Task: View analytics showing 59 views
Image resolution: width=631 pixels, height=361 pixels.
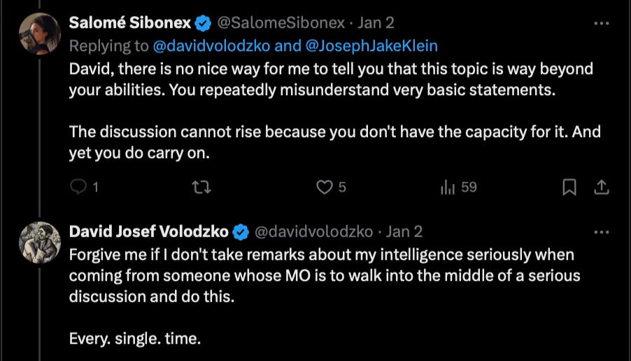Action: pos(459,187)
